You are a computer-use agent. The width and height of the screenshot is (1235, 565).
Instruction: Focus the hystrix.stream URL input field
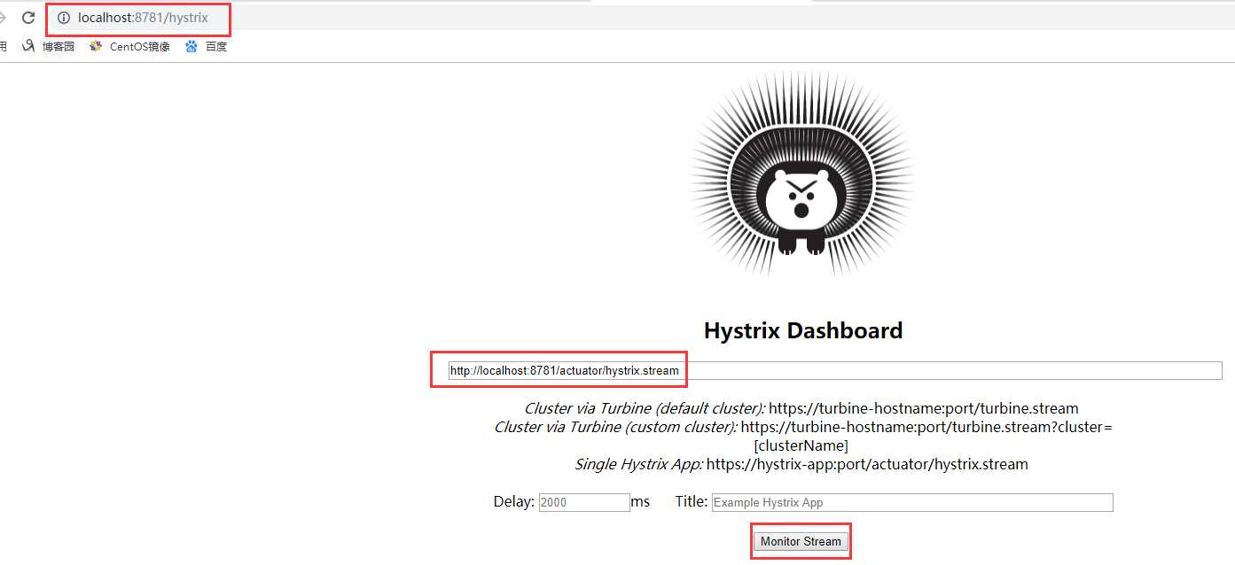[x=835, y=371]
